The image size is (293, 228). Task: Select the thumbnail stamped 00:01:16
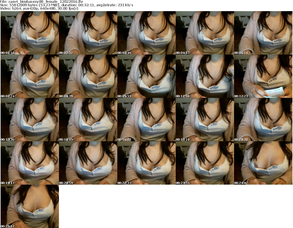pyautogui.click(x=30, y=33)
